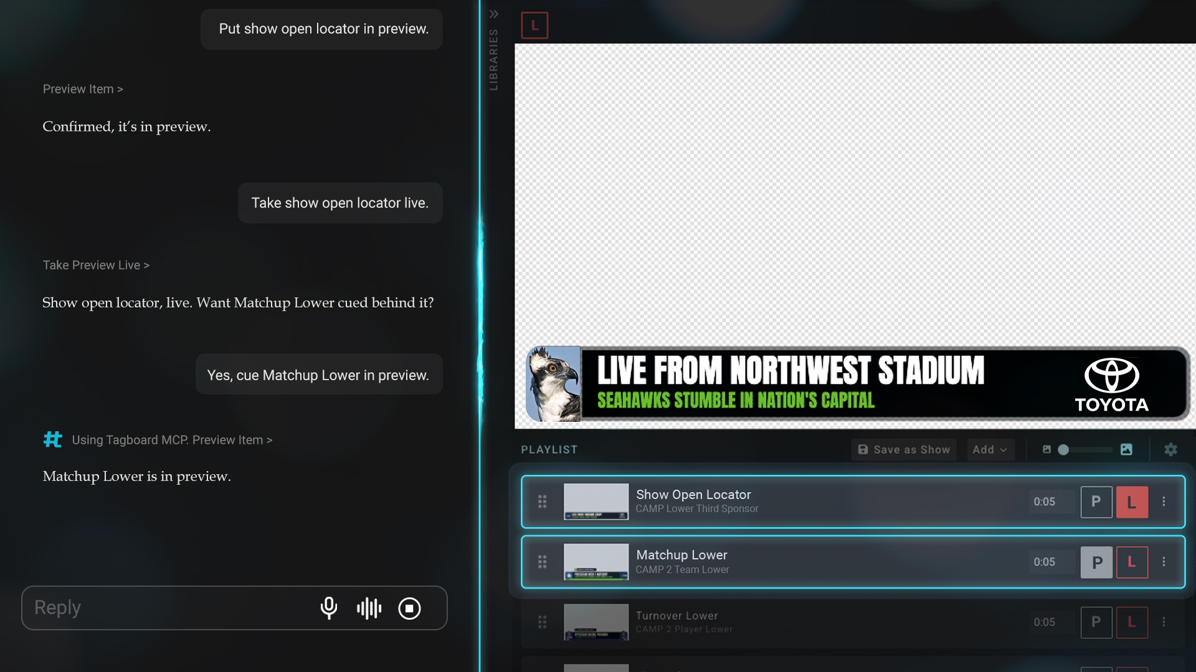Click drag handle of Matchup Lower
Screen dimensions: 1196x672
click(543, 562)
